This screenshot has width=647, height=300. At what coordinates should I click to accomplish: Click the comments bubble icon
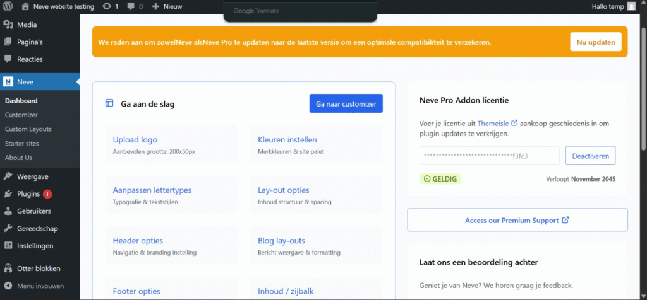[x=132, y=6]
